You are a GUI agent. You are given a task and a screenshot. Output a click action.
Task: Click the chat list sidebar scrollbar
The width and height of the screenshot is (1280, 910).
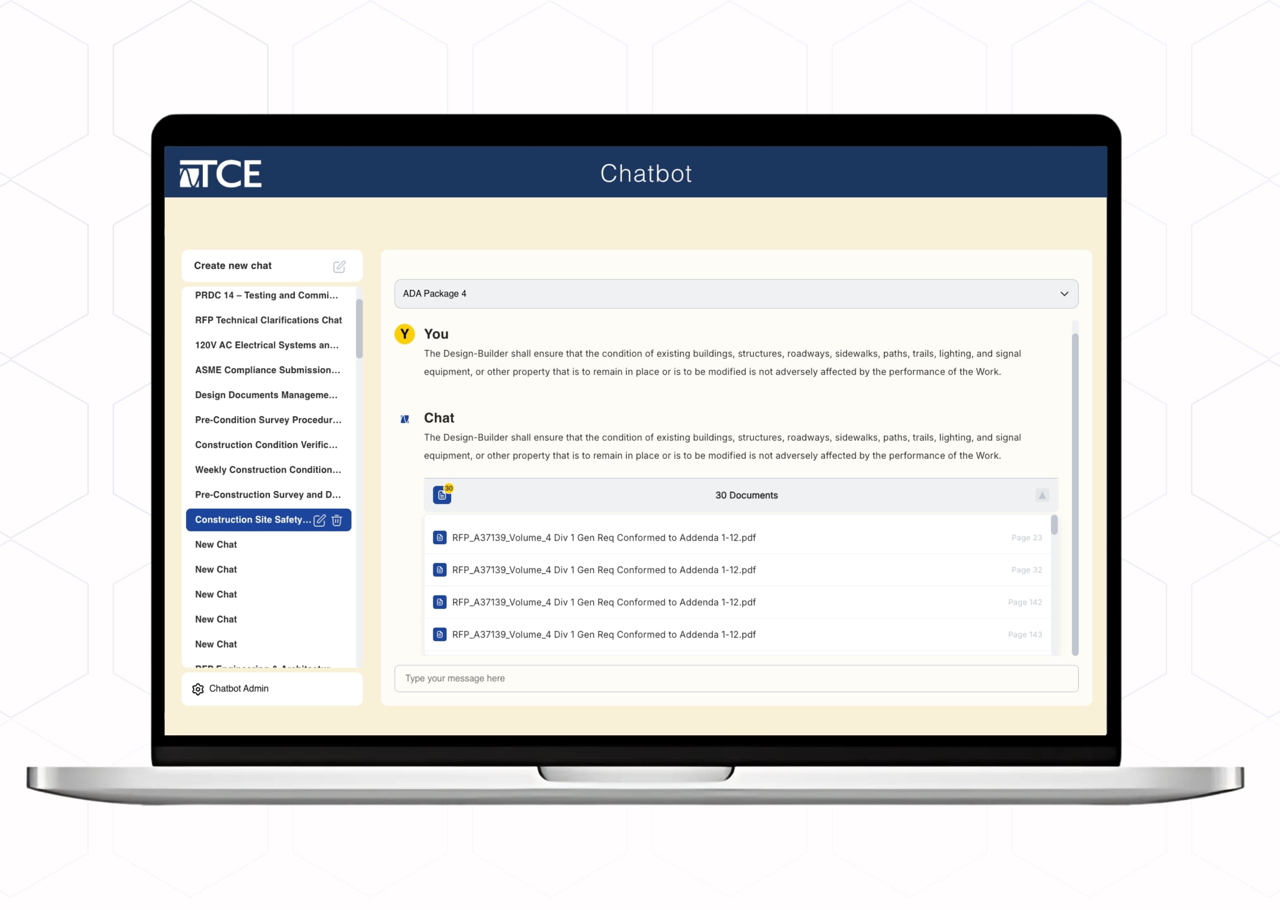pyautogui.click(x=359, y=330)
